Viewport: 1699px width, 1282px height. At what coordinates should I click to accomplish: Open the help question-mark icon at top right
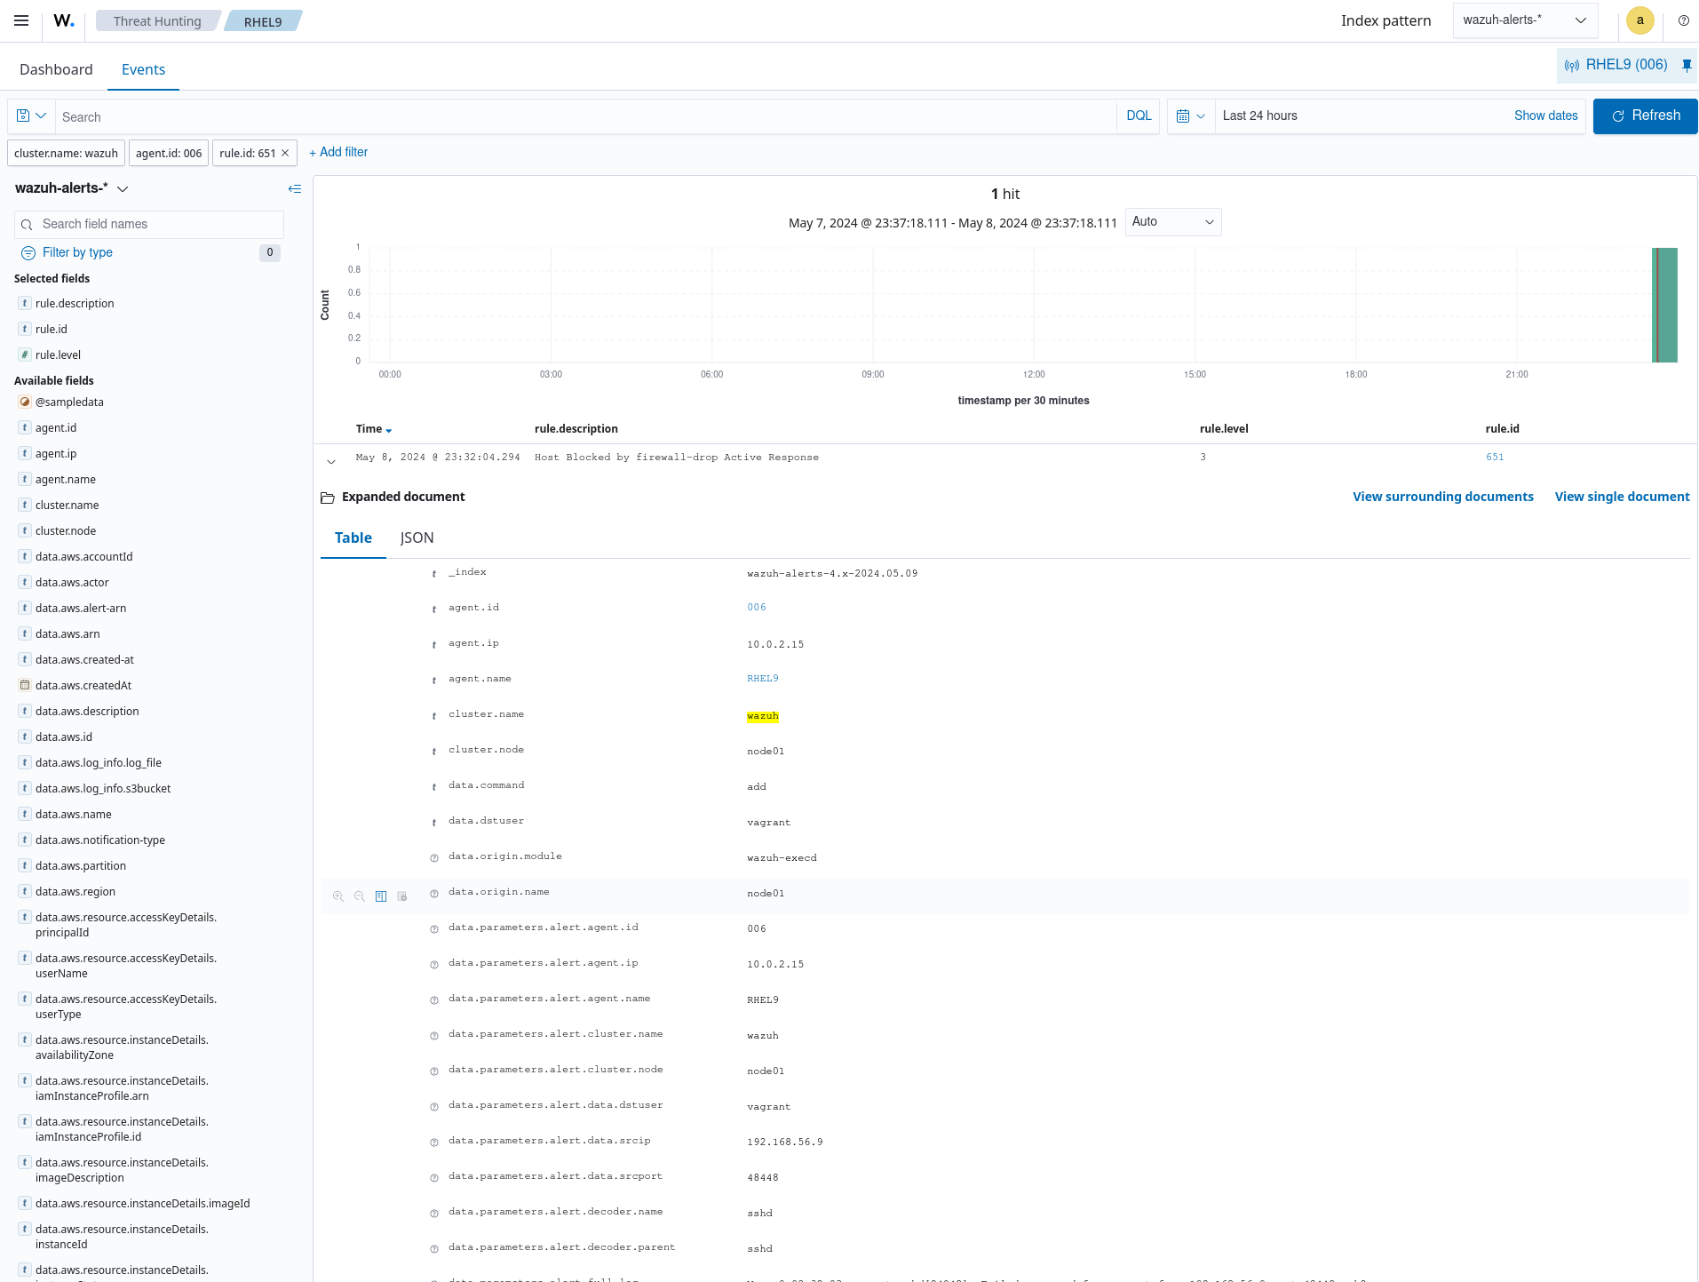pyautogui.click(x=1683, y=20)
